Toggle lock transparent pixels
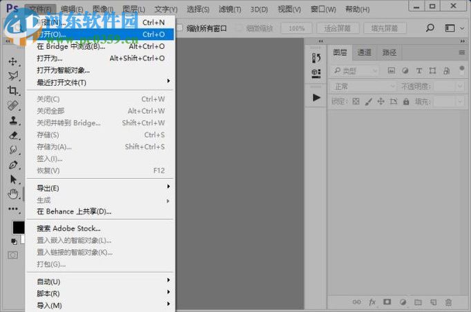The width and height of the screenshot is (471, 312). (356, 101)
